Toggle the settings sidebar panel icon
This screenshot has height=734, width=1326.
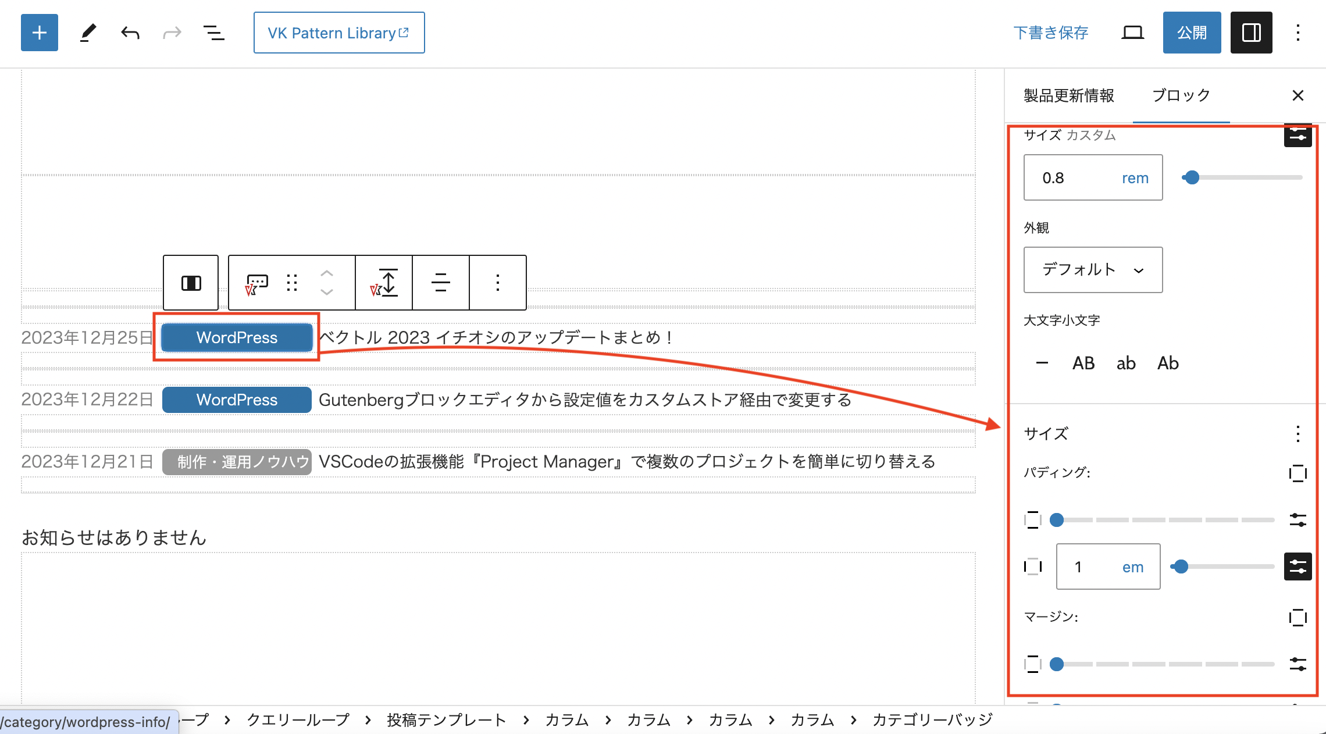pyautogui.click(x=1251, y=32)
